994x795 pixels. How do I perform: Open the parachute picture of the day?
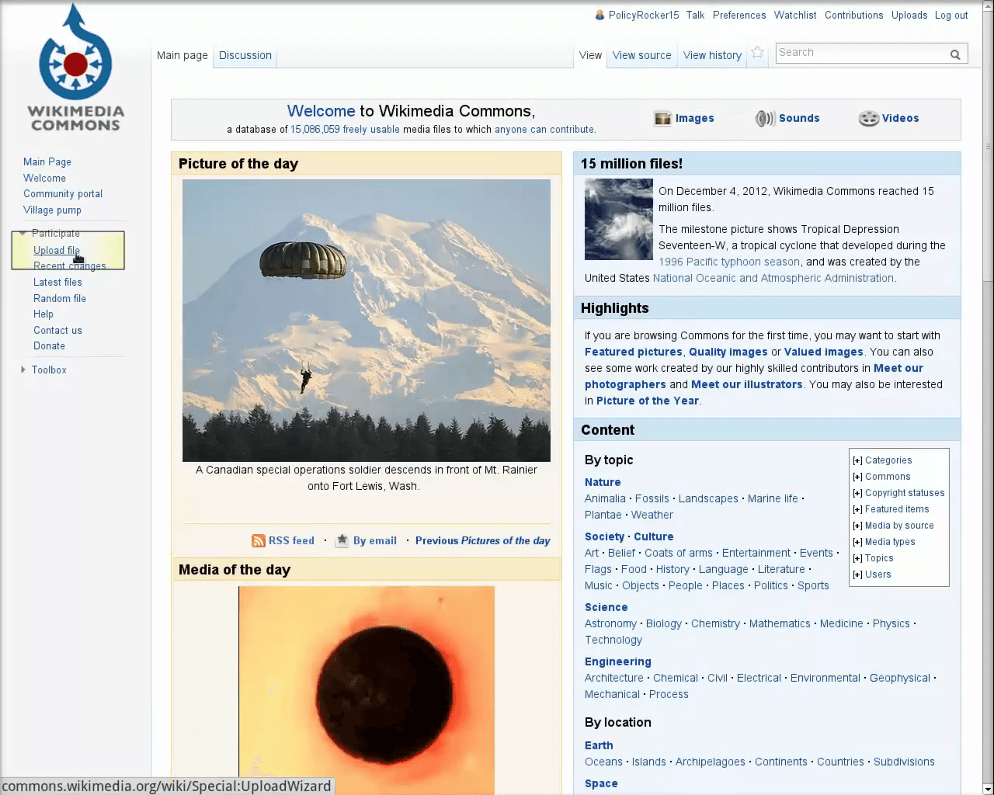pyautogui.click(x=367, y=321)
